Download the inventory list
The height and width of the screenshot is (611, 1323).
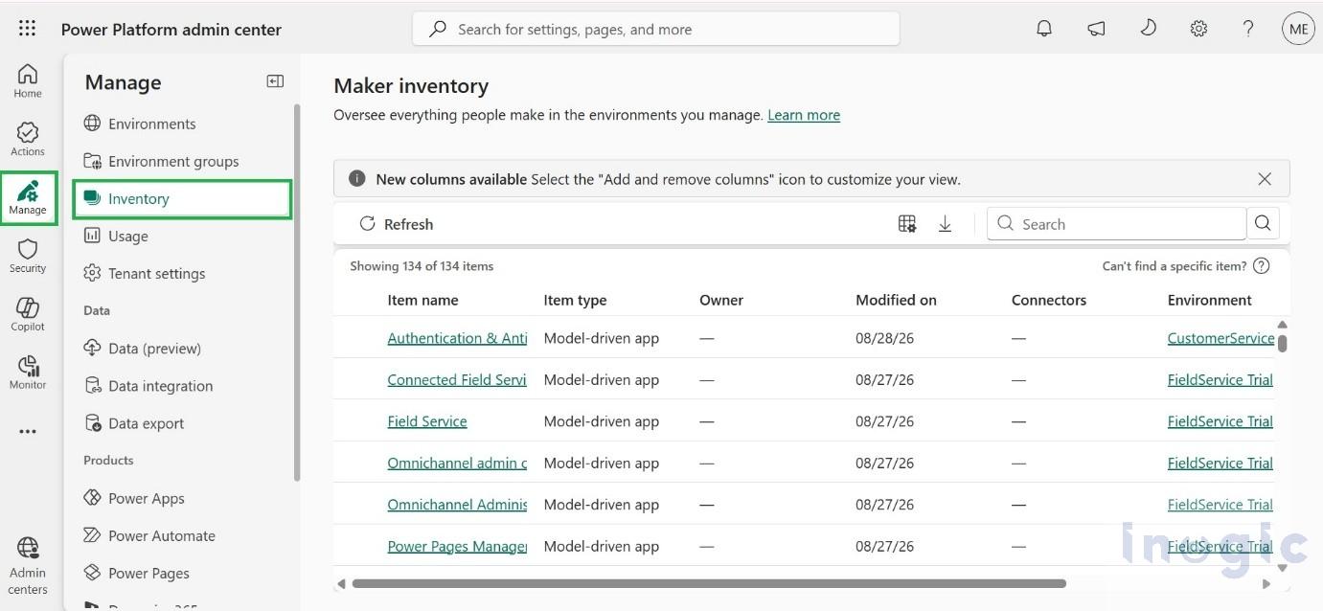[x=945, y=224]
